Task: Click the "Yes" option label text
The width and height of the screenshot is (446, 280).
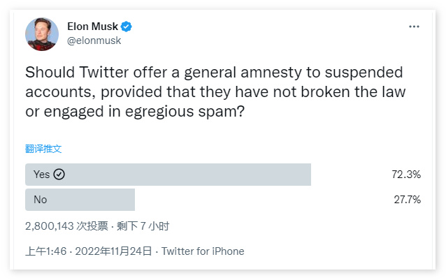Action: click(x=41, y=175)
